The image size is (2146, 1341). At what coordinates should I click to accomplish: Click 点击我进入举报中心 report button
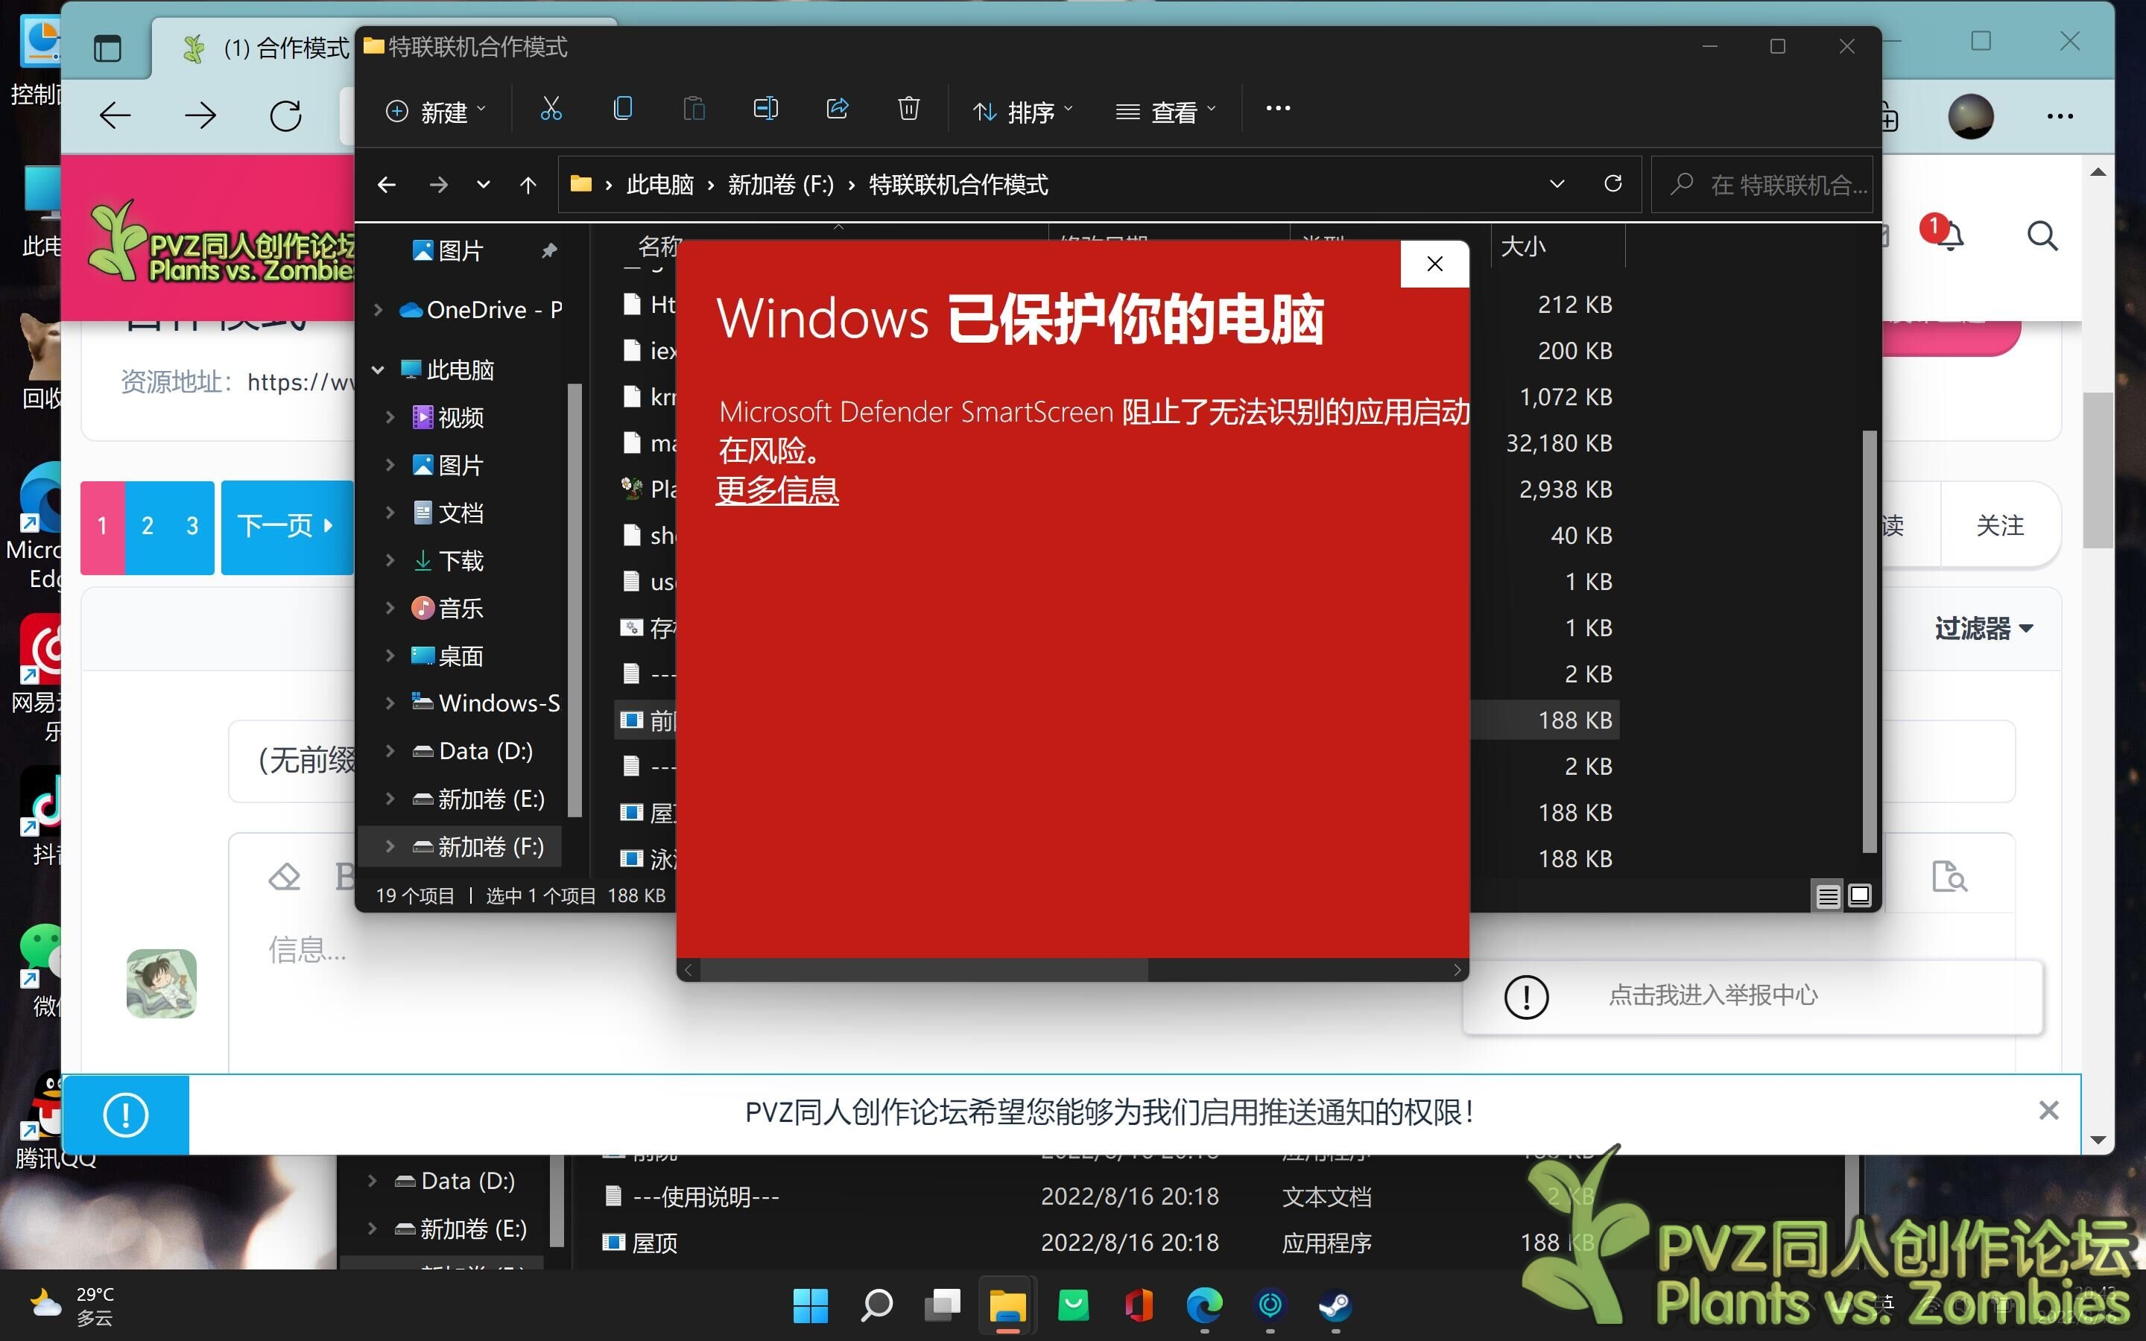(x=1753, y=996)
